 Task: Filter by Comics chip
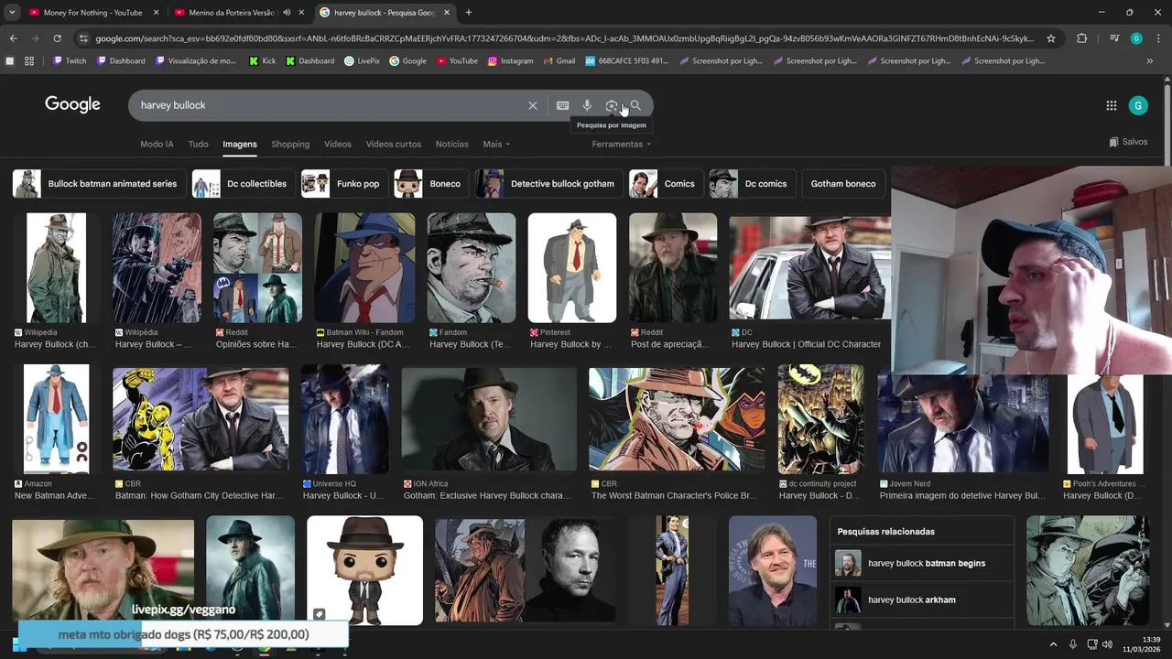click(666, 184)
